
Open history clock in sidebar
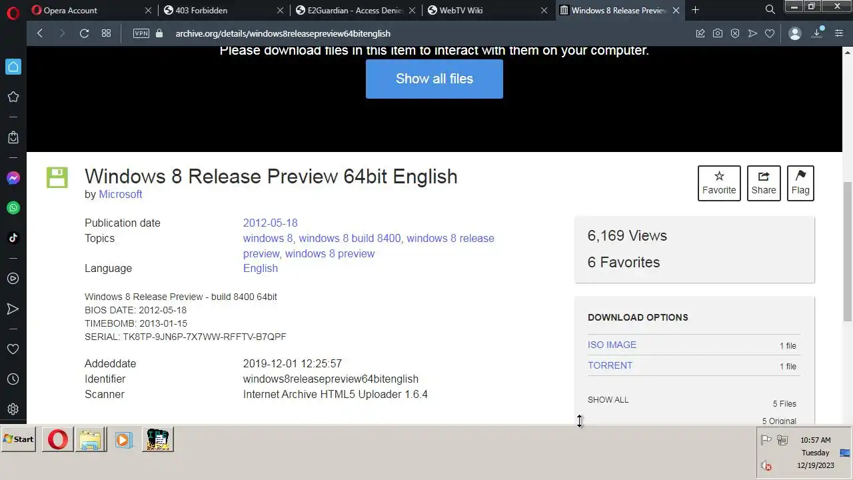13,379
